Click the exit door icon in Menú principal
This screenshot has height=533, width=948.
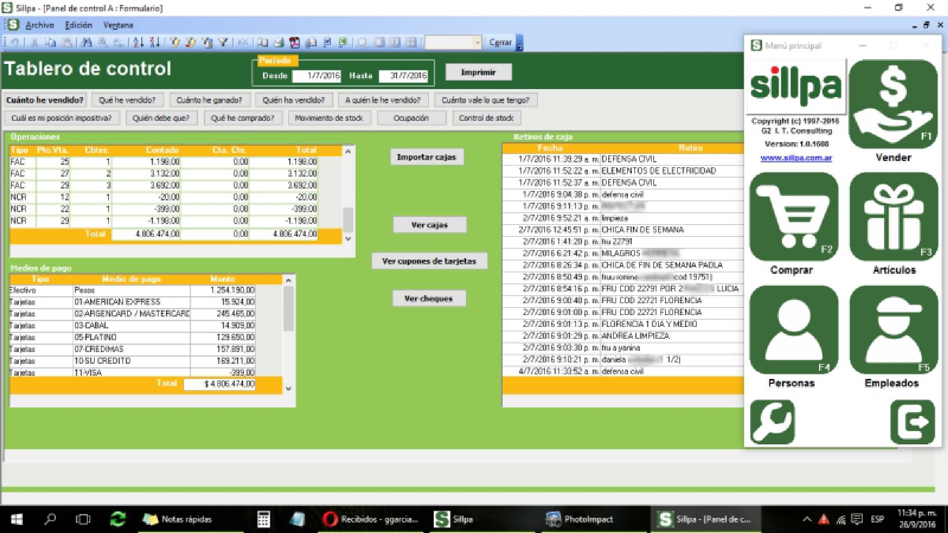pos(912,422)
